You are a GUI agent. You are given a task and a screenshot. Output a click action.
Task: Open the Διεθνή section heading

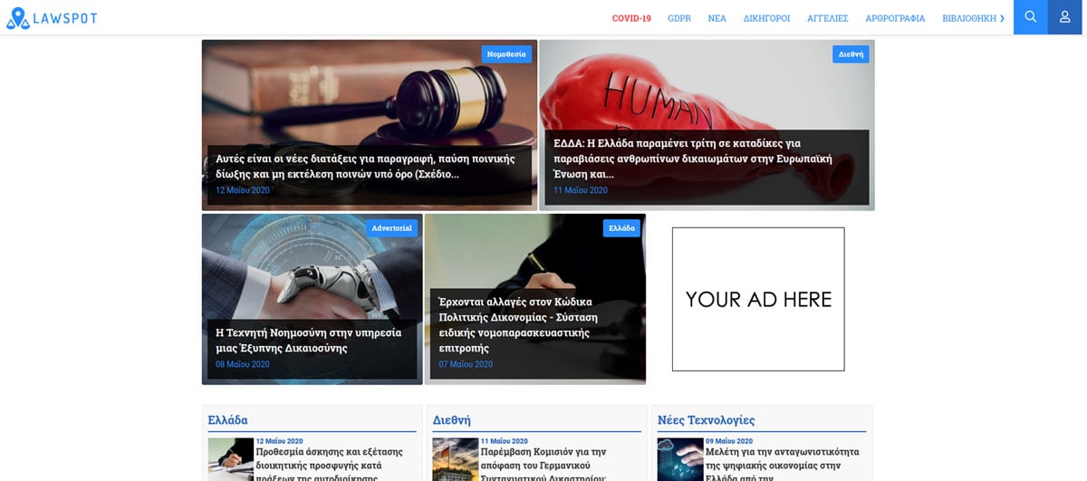[x=451, y=420]
